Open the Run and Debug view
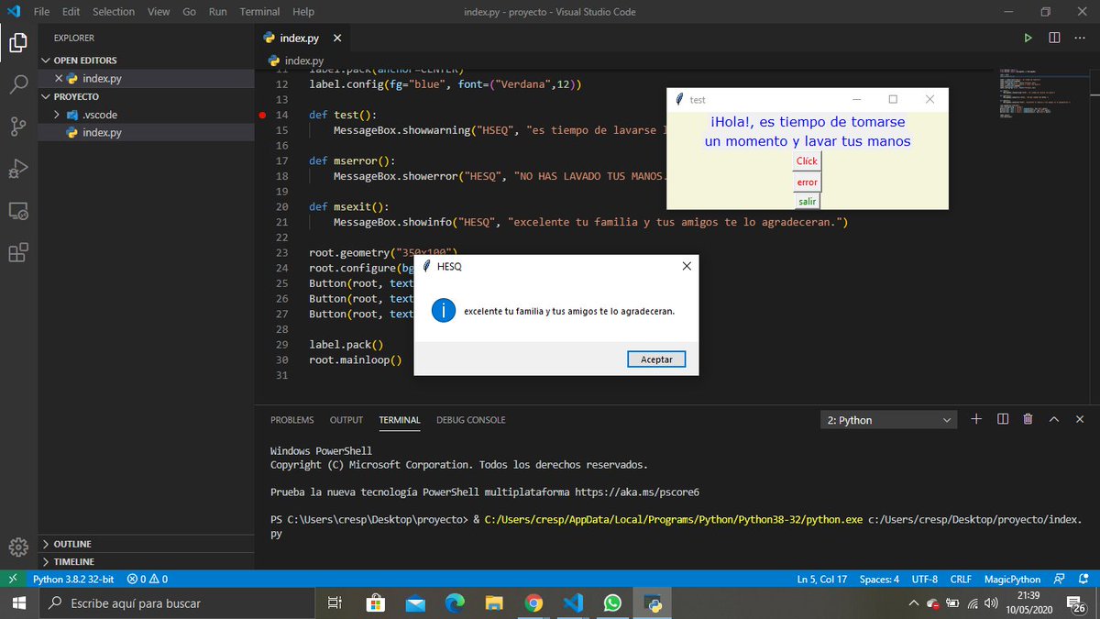The image size is (1100, 619). pos(18,169)
